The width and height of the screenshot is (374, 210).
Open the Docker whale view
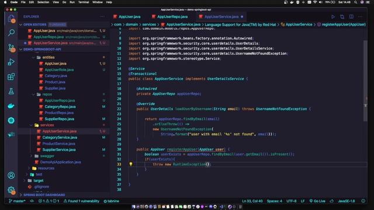[x=11, y=106]
